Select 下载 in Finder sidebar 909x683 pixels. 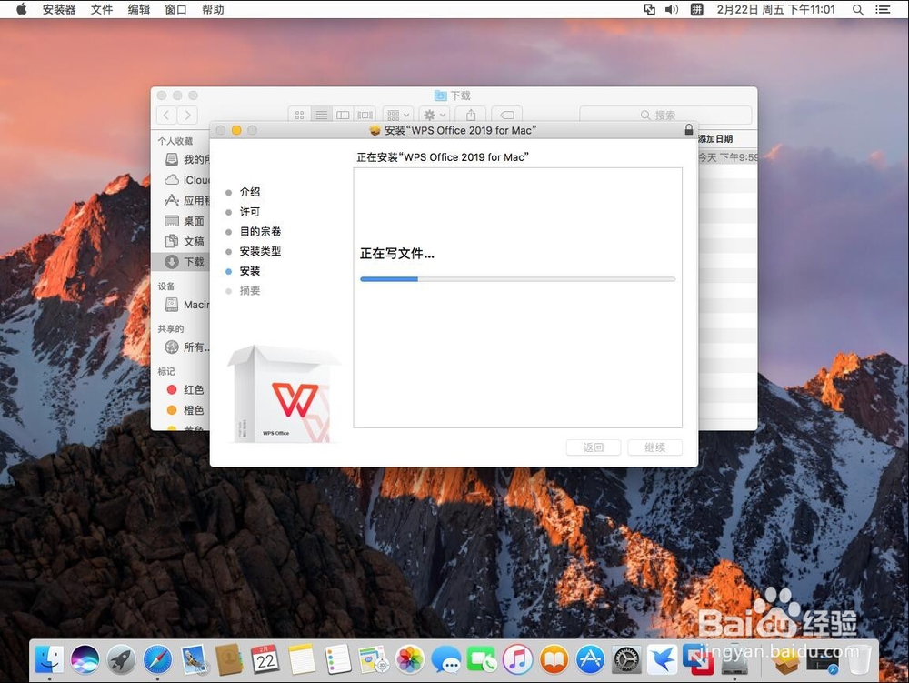[181, 262]
